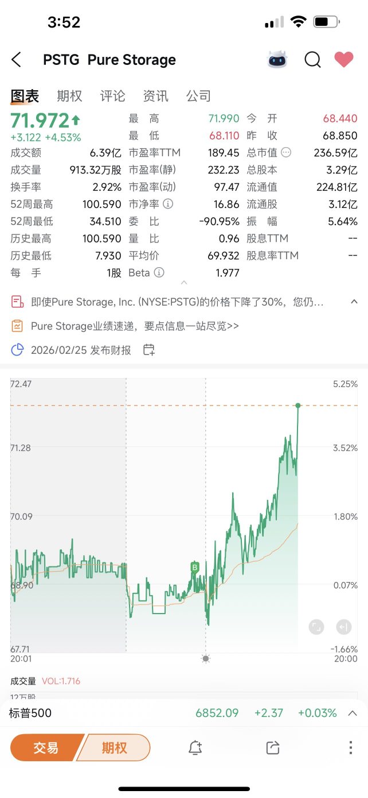Tap the change value +3.122 +4.53%
This screenshot has height=798, width=368.
(46, 137)
